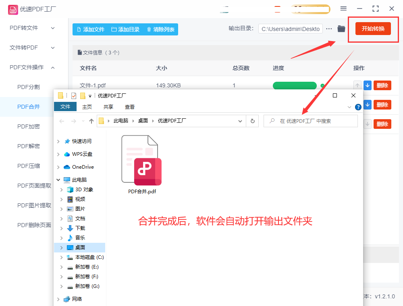Click the move-up arrow for 文件-1.pdf
The width and height of the screenshot is (403, 306).
[x=357, y=85]
